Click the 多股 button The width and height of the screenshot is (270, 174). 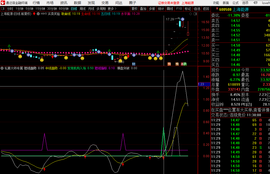point(152,9)
